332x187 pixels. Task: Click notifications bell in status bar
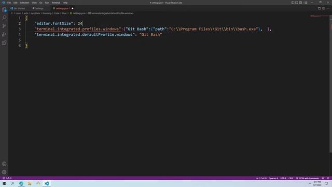[328, 178]
